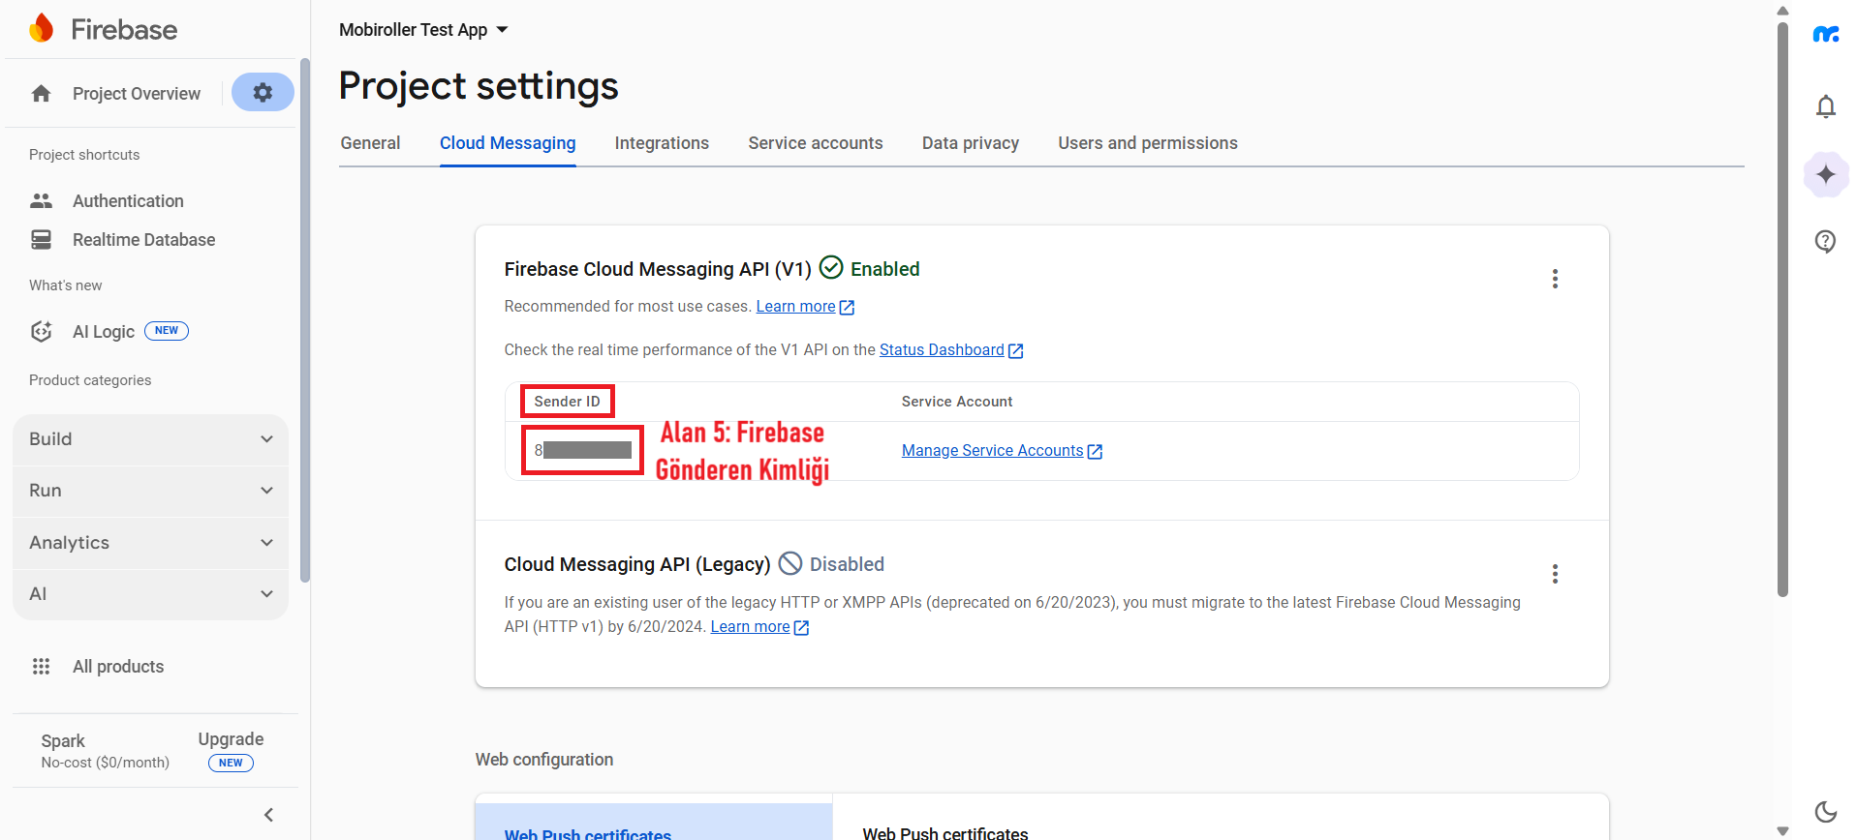Click the Disabled status icon

(790, 563)
